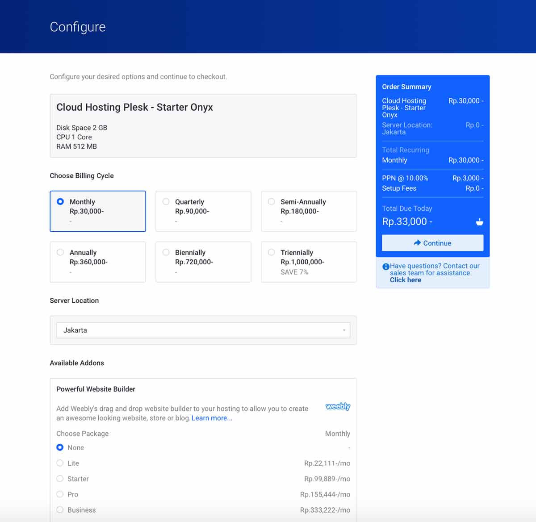
Task: Click here to contact the sales team
Action: coord(405,280)
